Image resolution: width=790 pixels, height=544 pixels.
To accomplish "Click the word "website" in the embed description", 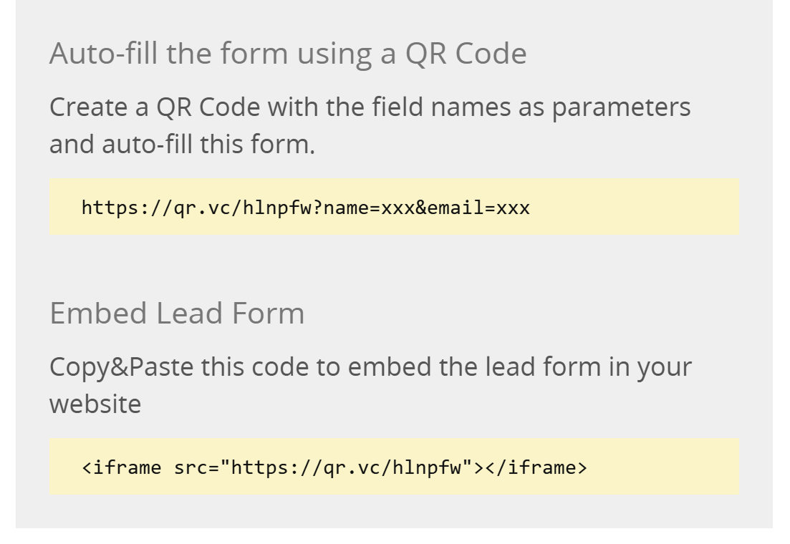I will (95, 404).
